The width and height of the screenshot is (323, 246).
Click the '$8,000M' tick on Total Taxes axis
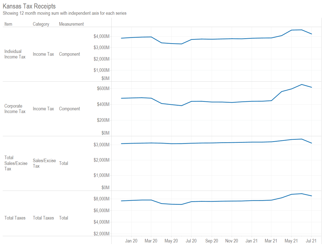pos(101,199)
